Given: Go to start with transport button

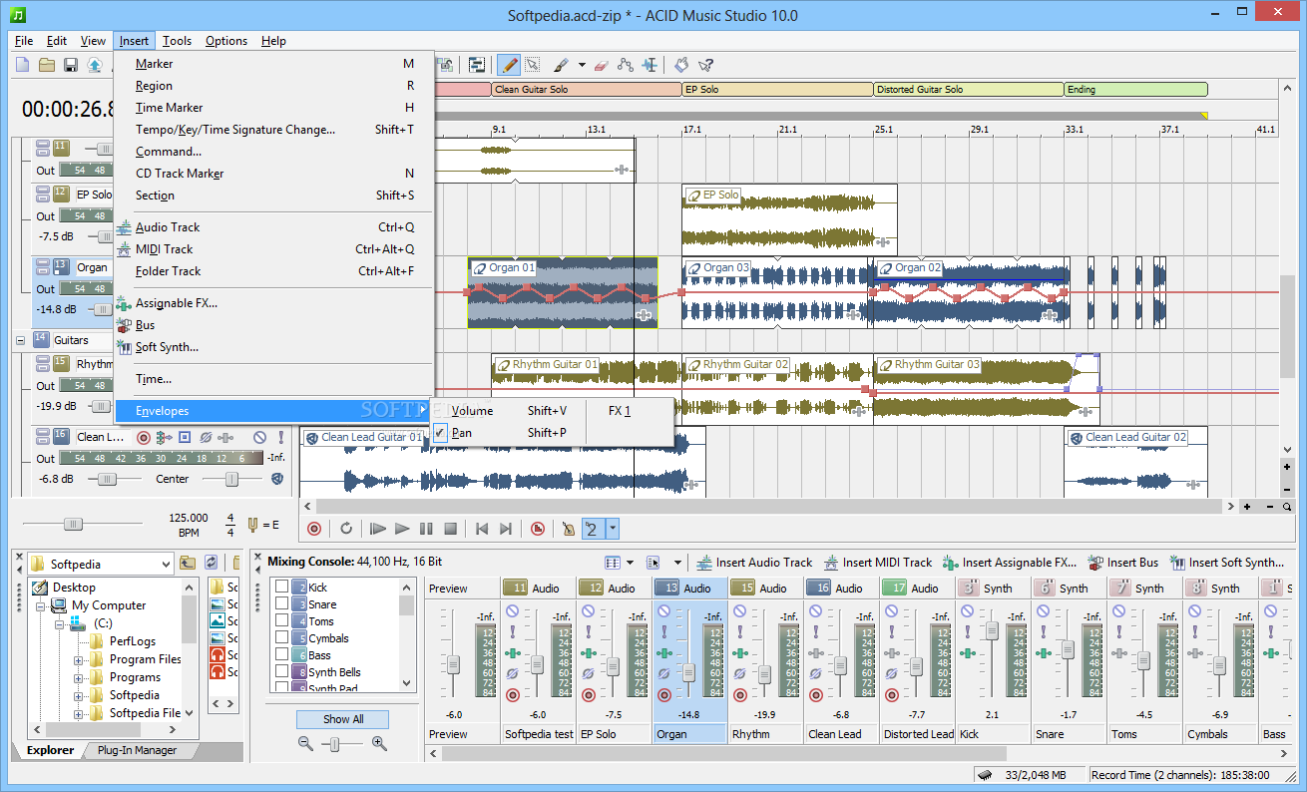Looking at the screenshot, I should 482,529.
